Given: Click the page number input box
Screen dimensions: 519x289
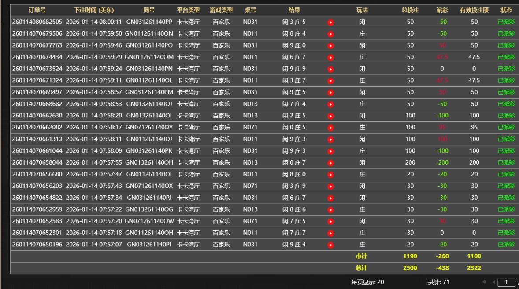Looking at the screenshot, I should pos(507,282).
